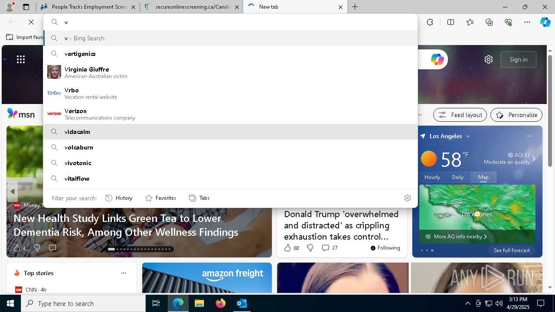
Task: Open Settings and more ellipsis menu
Action: click(527, 22)
